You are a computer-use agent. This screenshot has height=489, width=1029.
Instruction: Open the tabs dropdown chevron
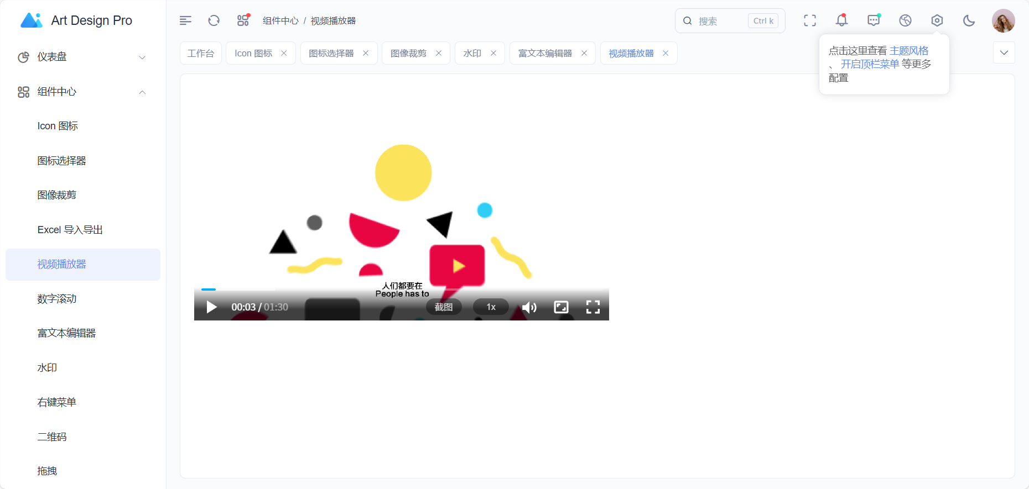pos(1004,53)
